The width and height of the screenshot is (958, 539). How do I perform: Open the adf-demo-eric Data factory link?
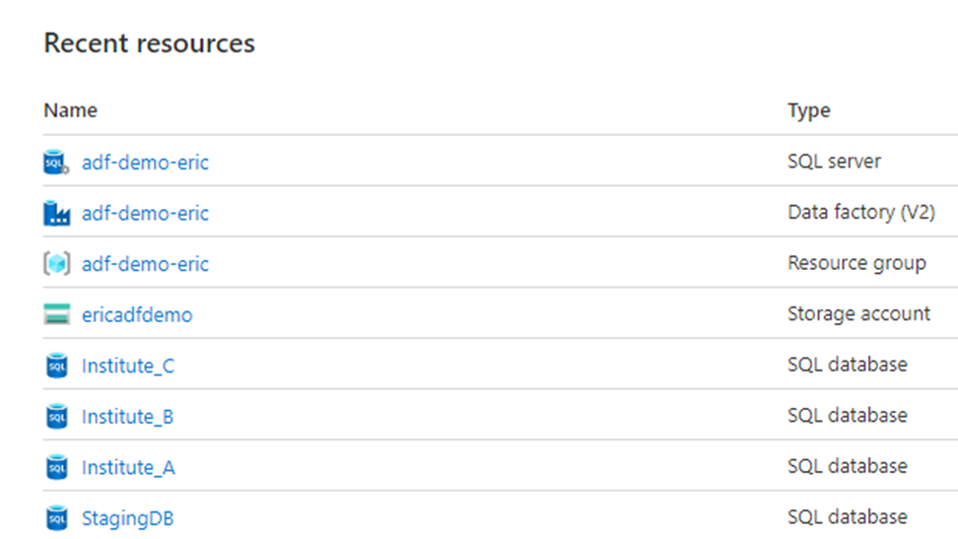pos(146,213)
